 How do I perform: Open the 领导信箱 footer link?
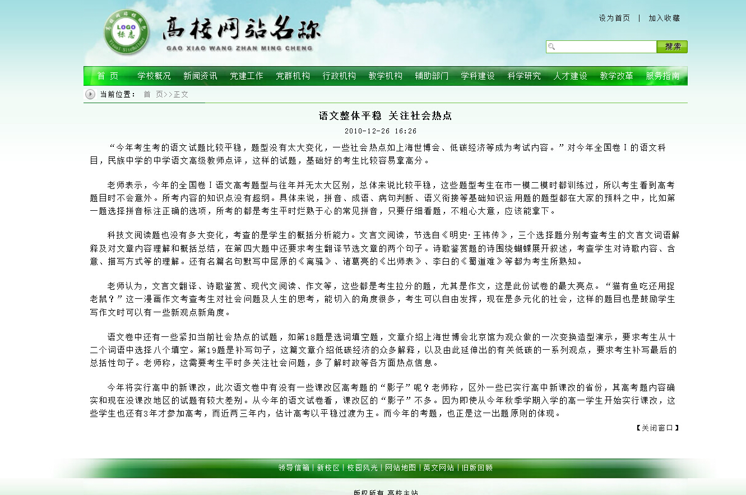(x=294, y=468)
